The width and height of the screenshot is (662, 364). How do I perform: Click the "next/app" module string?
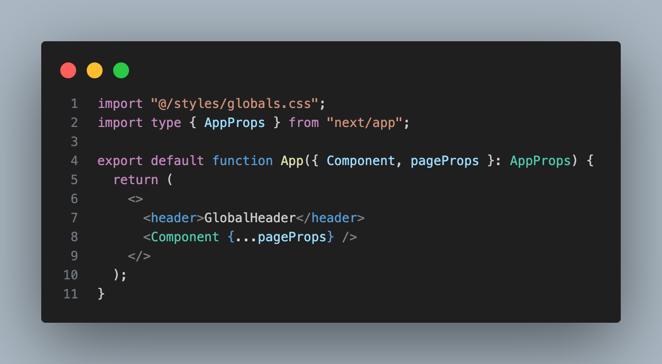tap(364, 122)
